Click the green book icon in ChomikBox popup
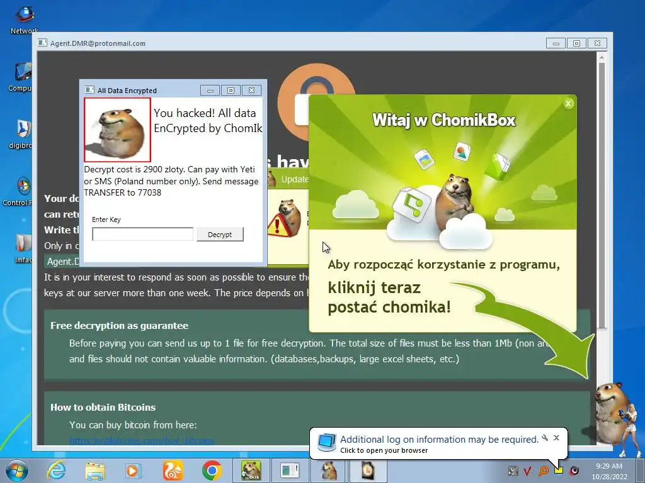The height and width of the screenshot is (483, 645). [498, 166]
